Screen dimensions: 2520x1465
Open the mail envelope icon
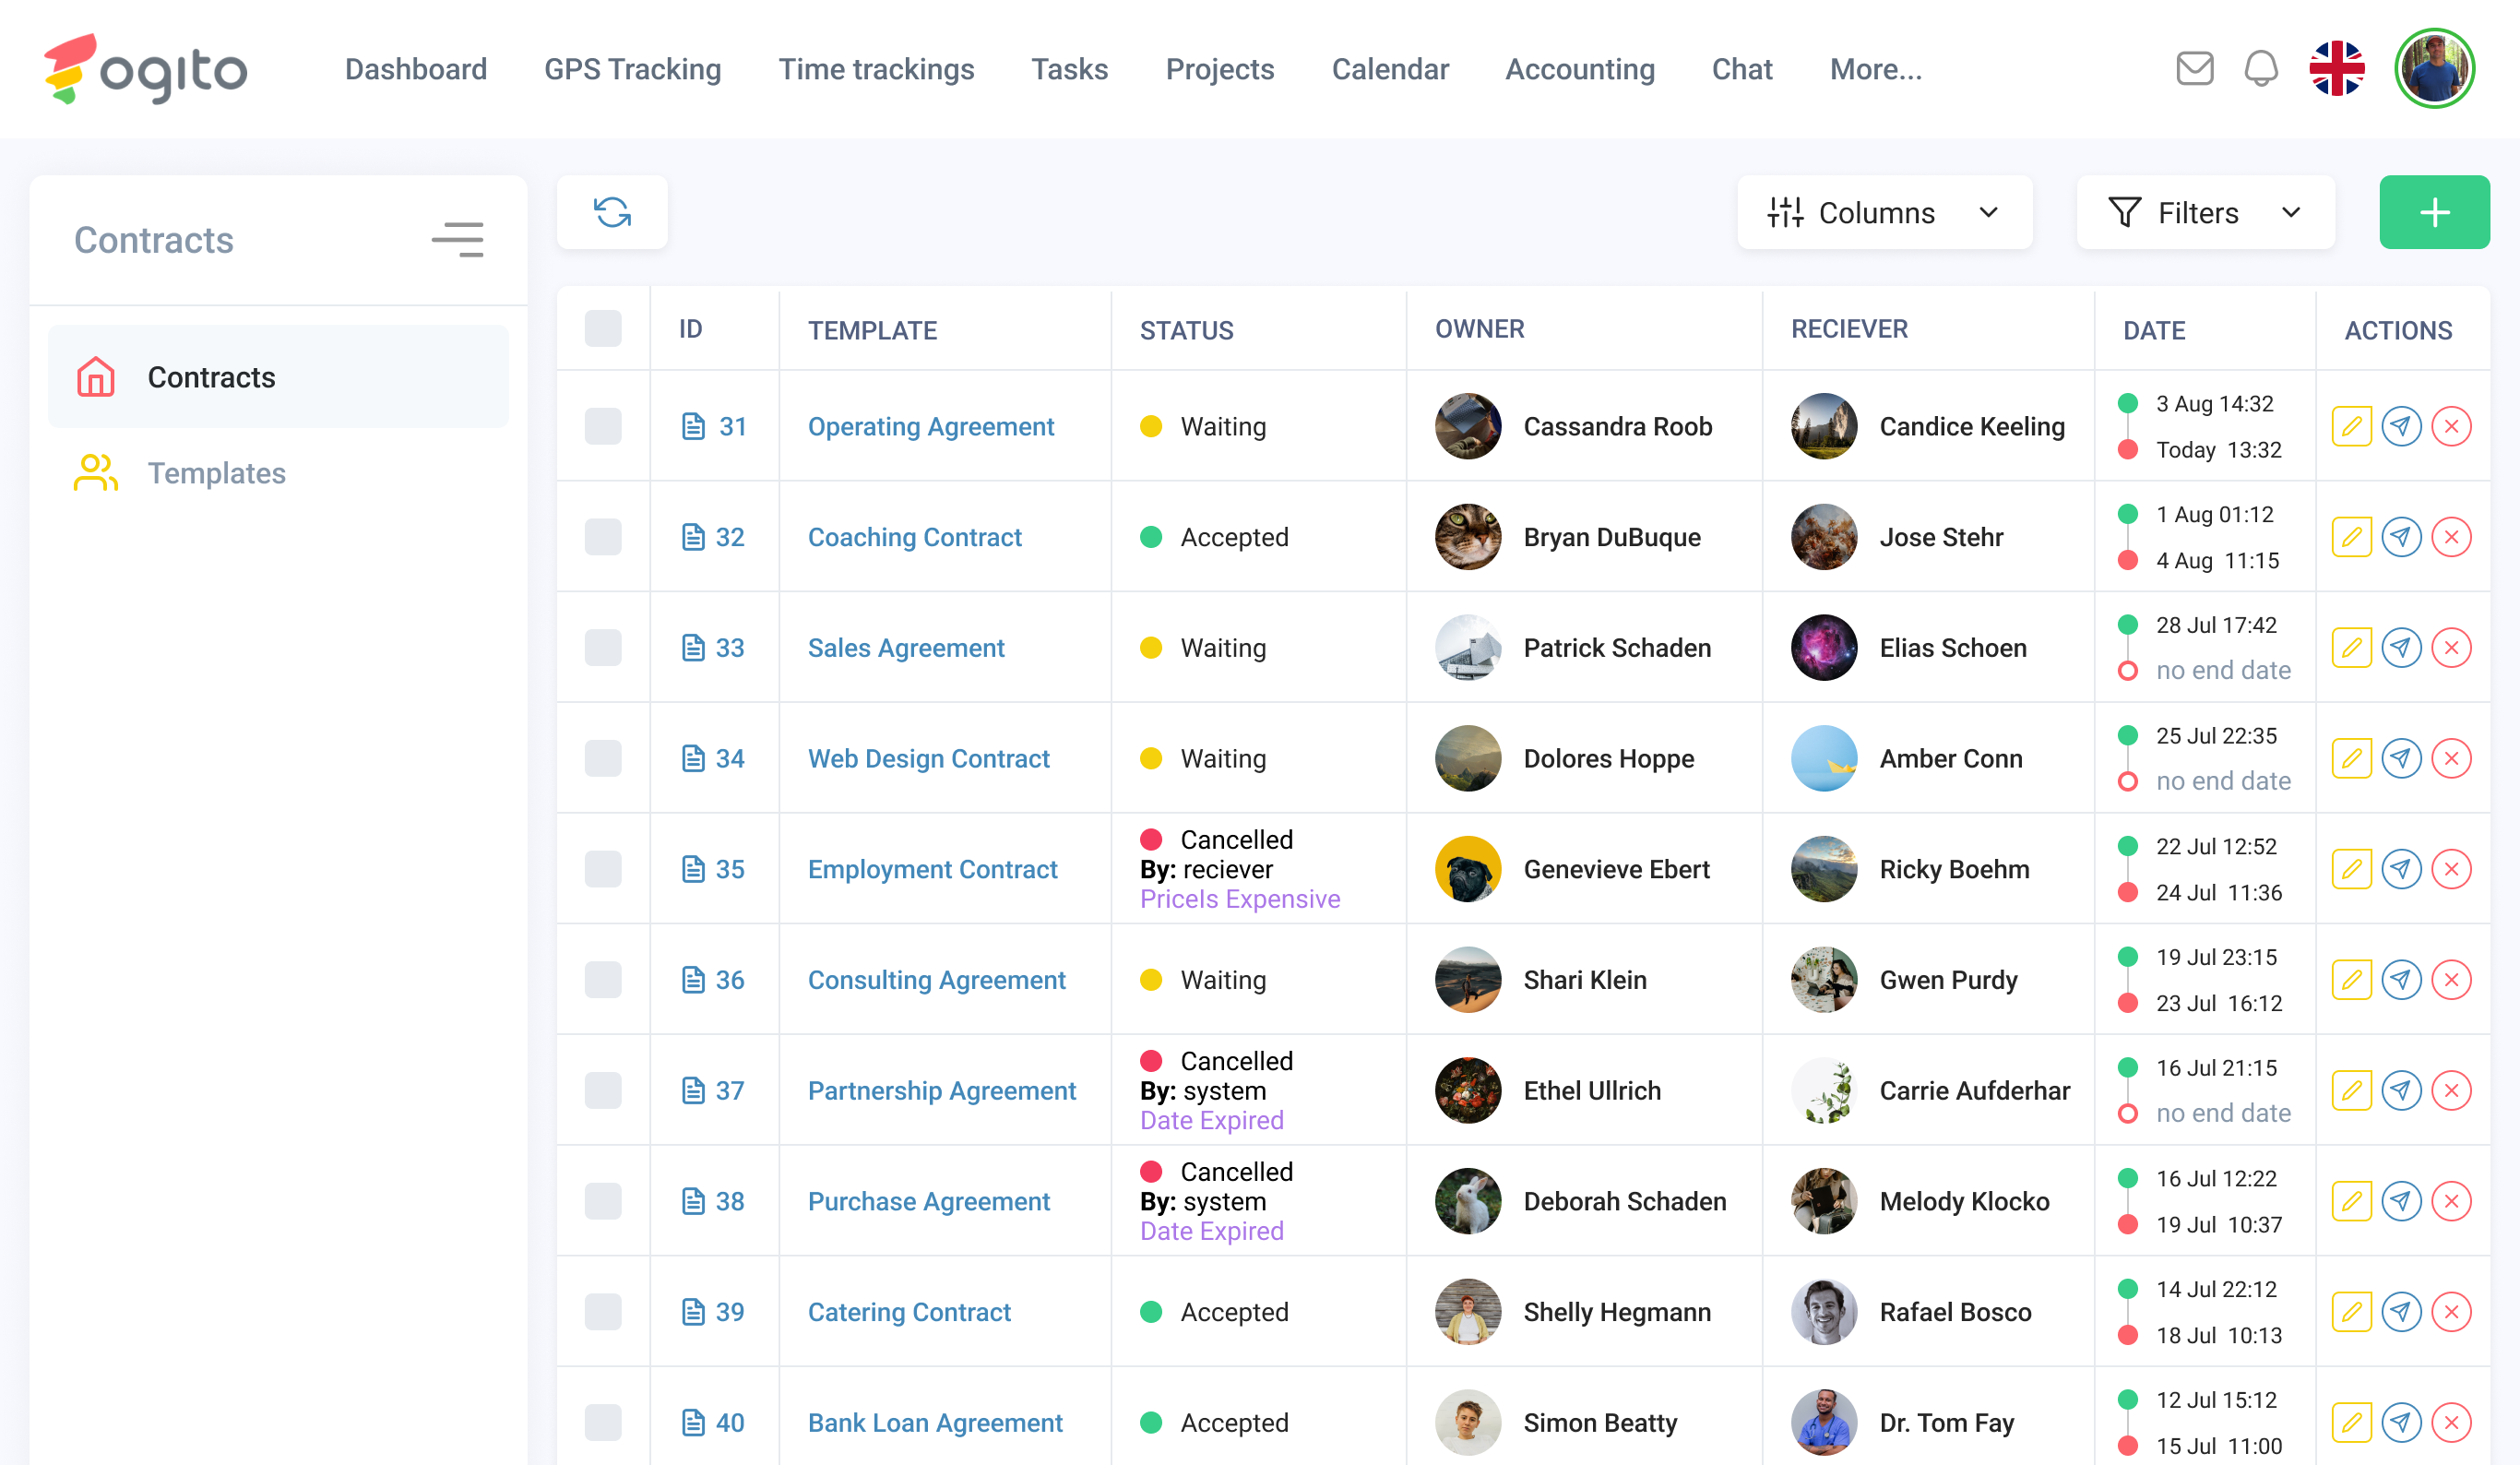pyautogui.click(x=2194, y=69)
